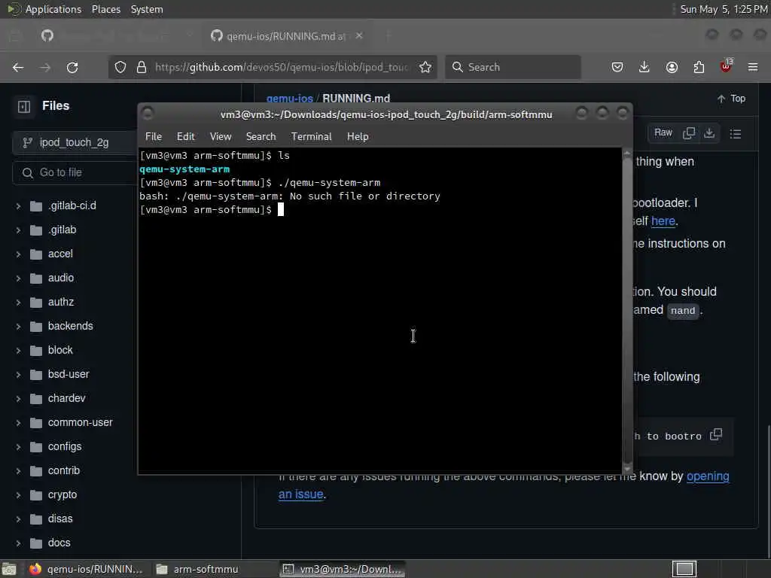
Task: Open terminal File menu
Action: click(154, 137)
